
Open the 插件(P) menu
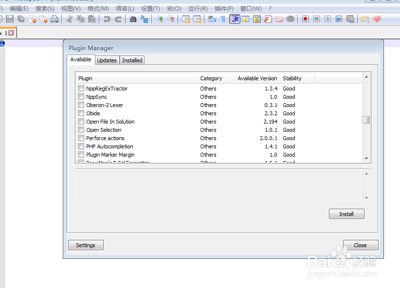click(x=224, y=9)
